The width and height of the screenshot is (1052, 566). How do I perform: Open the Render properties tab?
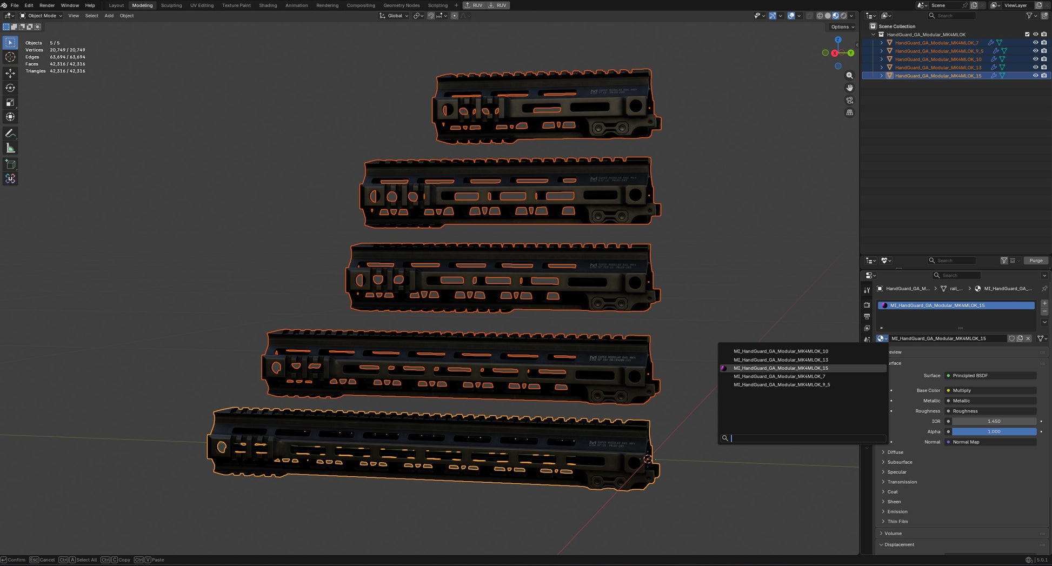point(867,305)
